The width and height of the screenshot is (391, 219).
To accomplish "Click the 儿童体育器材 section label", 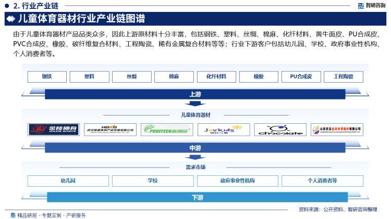I will (x=195, y=115).
